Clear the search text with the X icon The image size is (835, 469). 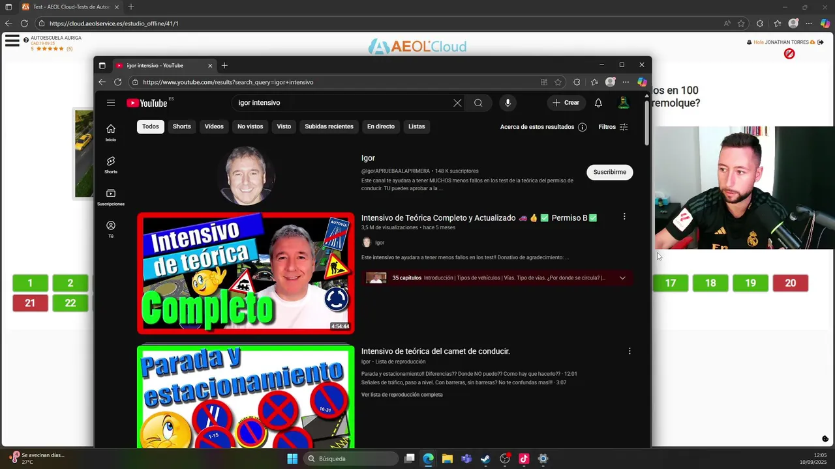[457, 103]
